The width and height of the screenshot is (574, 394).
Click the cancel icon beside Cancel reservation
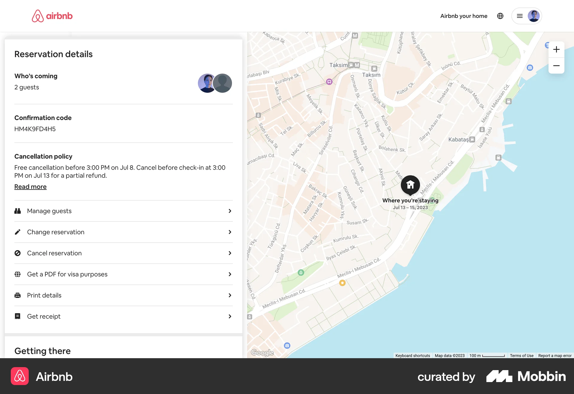(x=18, y=253)
